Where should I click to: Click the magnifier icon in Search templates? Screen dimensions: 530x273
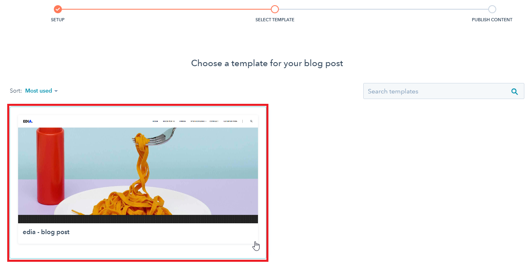(515, 91)
